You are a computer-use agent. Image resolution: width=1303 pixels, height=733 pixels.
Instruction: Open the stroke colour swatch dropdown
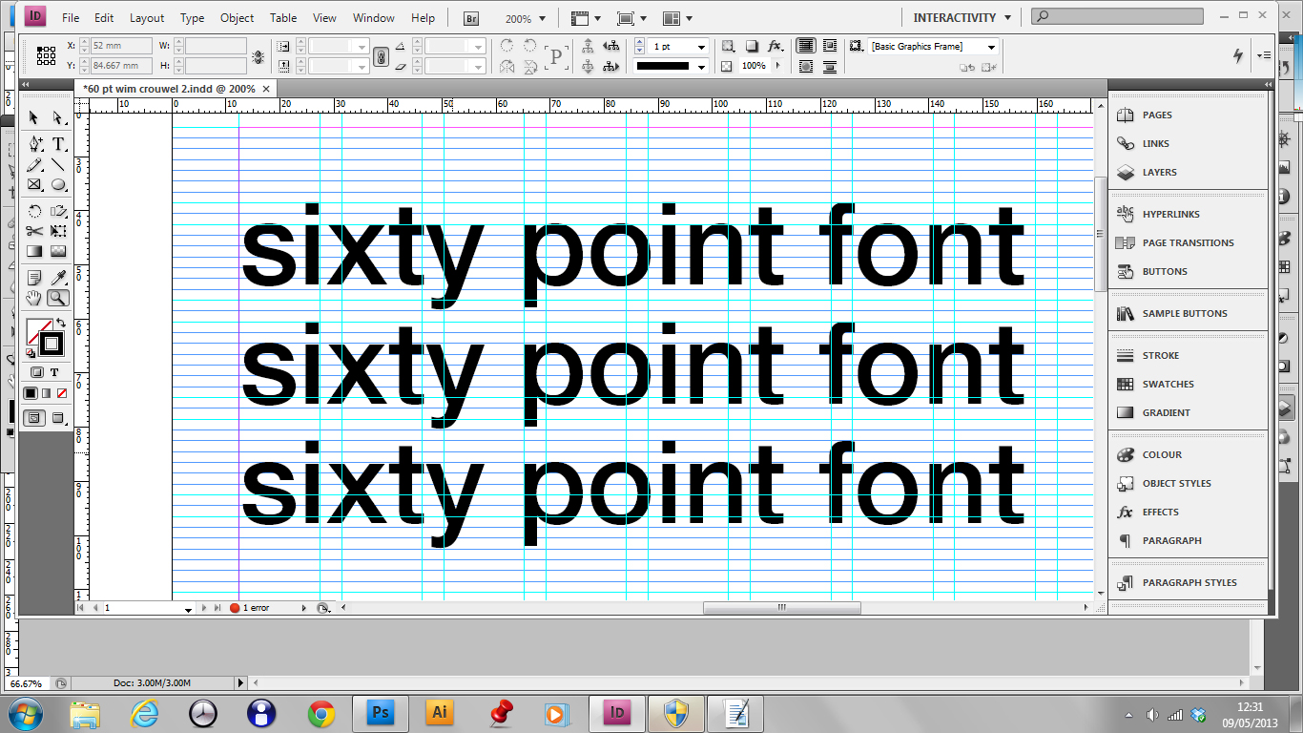tap(699, 66)
